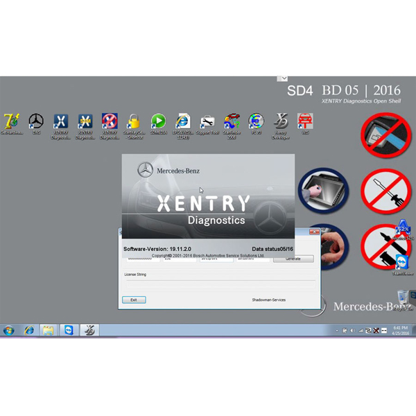Open the WIS desktop icon
Screen dimensions: 416x416
[x=305, y=123]
